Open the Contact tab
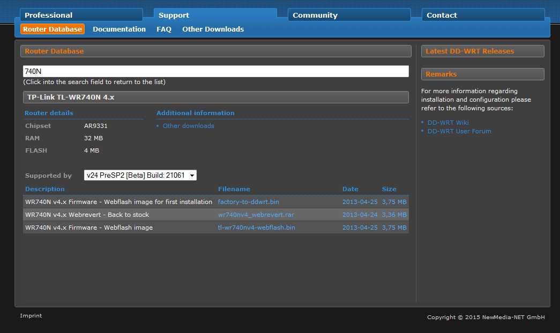The image size is (560, 333). [x=483, y=15]
